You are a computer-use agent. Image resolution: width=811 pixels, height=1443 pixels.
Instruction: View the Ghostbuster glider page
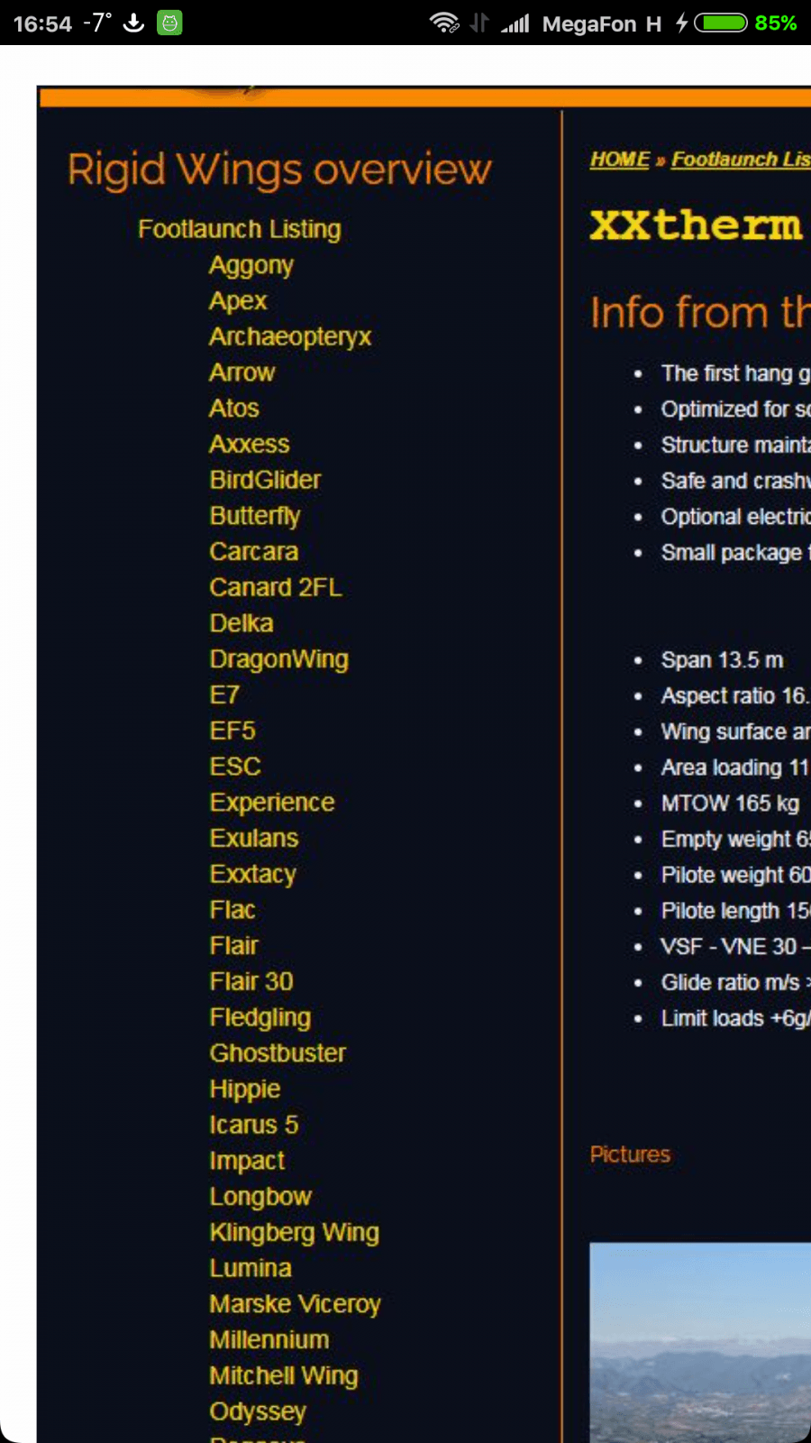click(x=278, y=1052)
